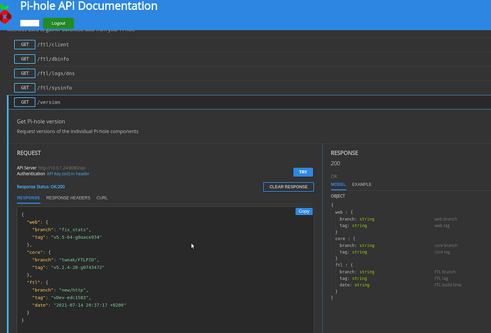491x333 pixels.
Task: Copy the JSON response with Copy button
Action: [304, 212]
